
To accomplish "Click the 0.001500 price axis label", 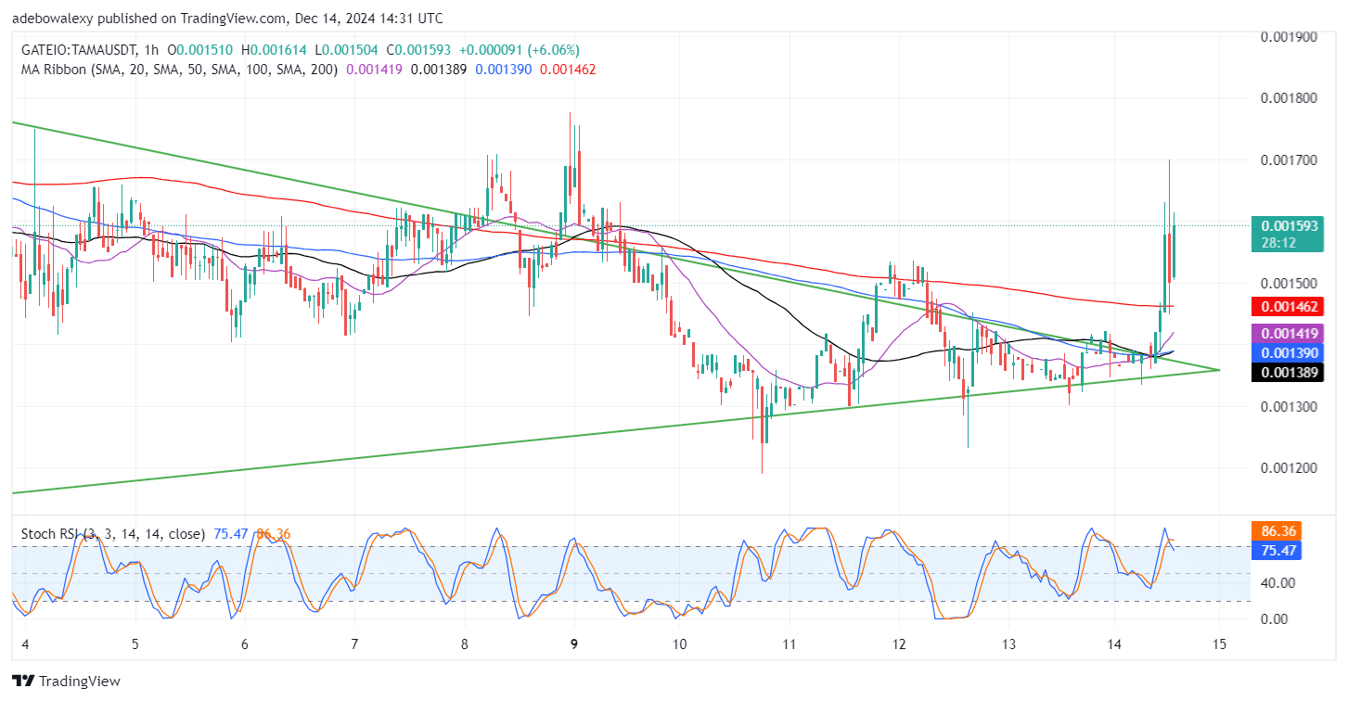I will pyautogui.click(x=1290, y=283).
